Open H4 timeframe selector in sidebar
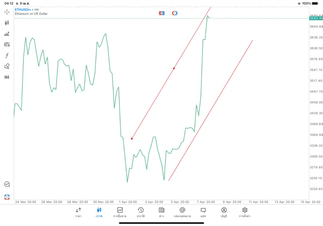 pyautogui.click(x=7, y=77)
